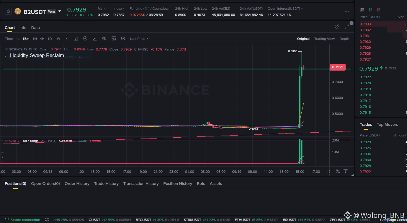The width and height of the screenshot is (407, 223).
Task: Open the chart layout grid icon
Action: 337,27
